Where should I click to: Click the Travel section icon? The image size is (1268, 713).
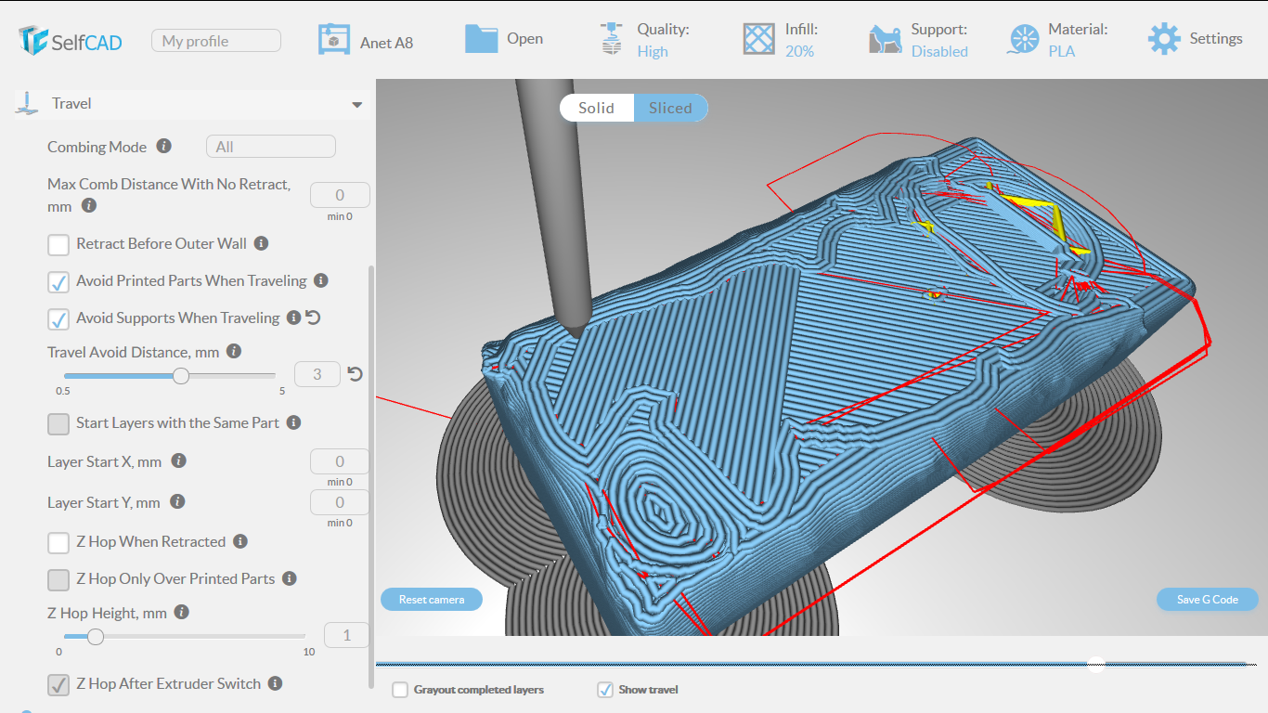point(27,103)
